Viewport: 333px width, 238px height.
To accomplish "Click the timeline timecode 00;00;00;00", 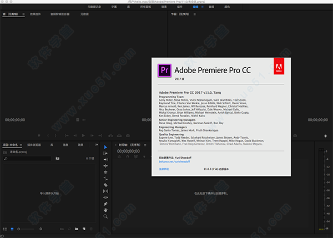I will (x=128, y=151).
